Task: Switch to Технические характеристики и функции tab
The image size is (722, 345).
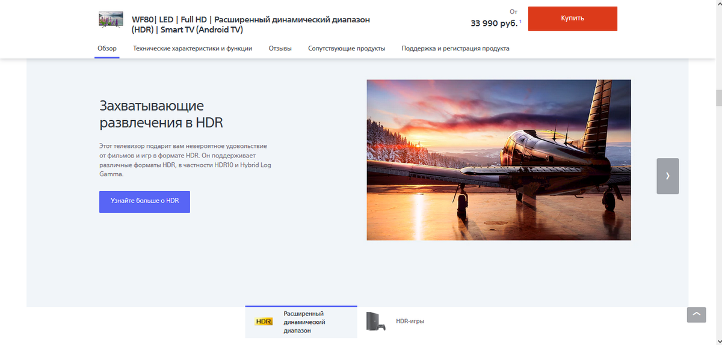Action: click(193, 49)
